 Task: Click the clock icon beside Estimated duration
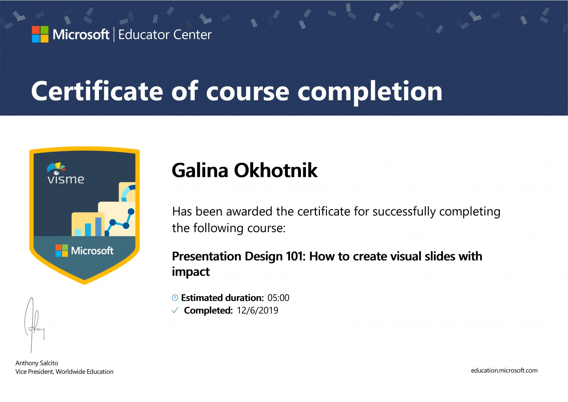click(175, 298)
